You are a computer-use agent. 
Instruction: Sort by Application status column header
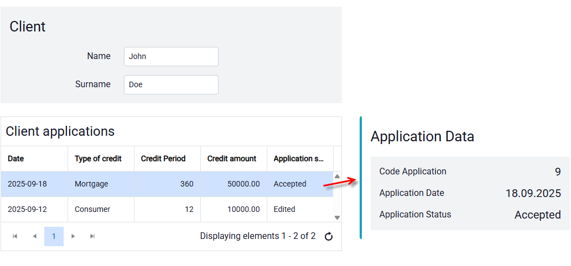(300, 159)
